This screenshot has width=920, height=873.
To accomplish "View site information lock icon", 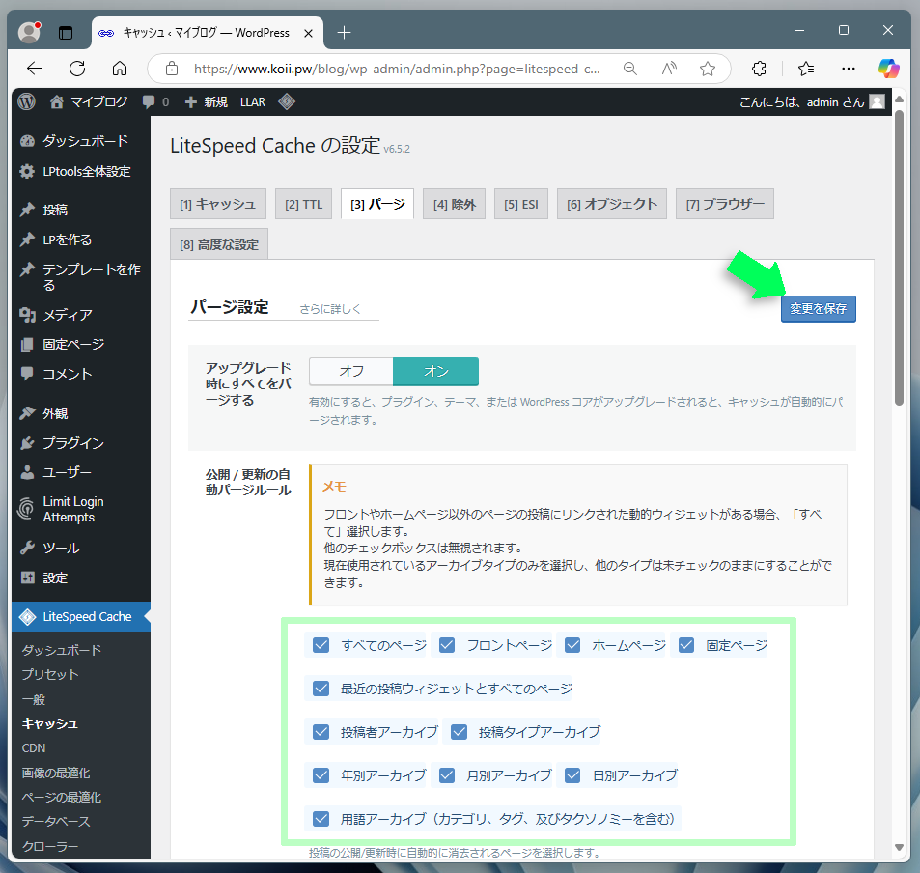I will point(172,69).
